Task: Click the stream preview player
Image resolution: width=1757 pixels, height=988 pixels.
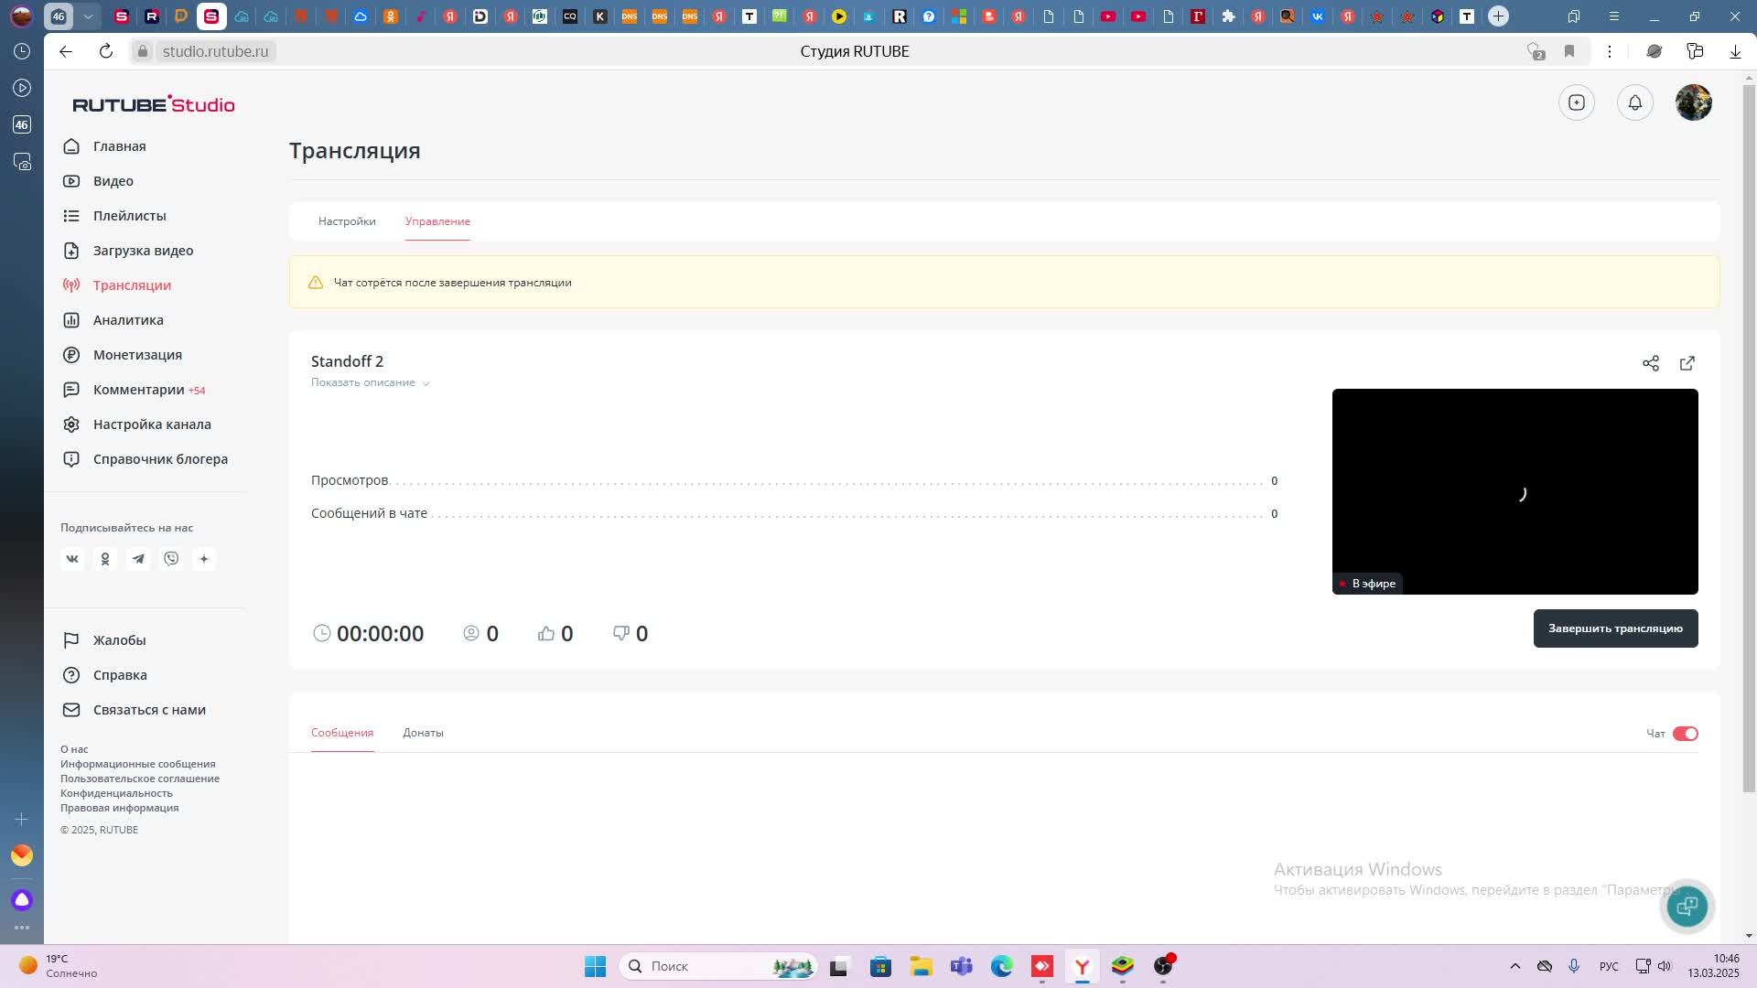Action: coord(1514,491)
